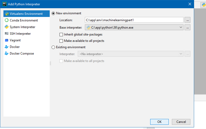The height and width of the screenshot is (129, 206).
Task: Click the Docker whale icon
Action: pos(7,47)
